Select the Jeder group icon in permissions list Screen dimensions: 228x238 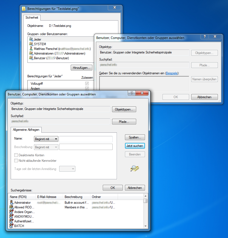click(x=31, y=39)
